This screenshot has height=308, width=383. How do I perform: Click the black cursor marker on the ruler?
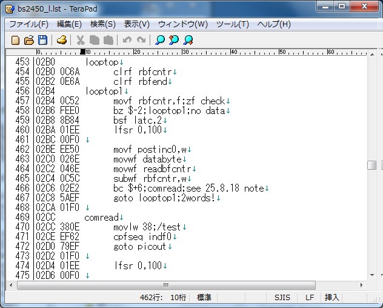(83, 52)
